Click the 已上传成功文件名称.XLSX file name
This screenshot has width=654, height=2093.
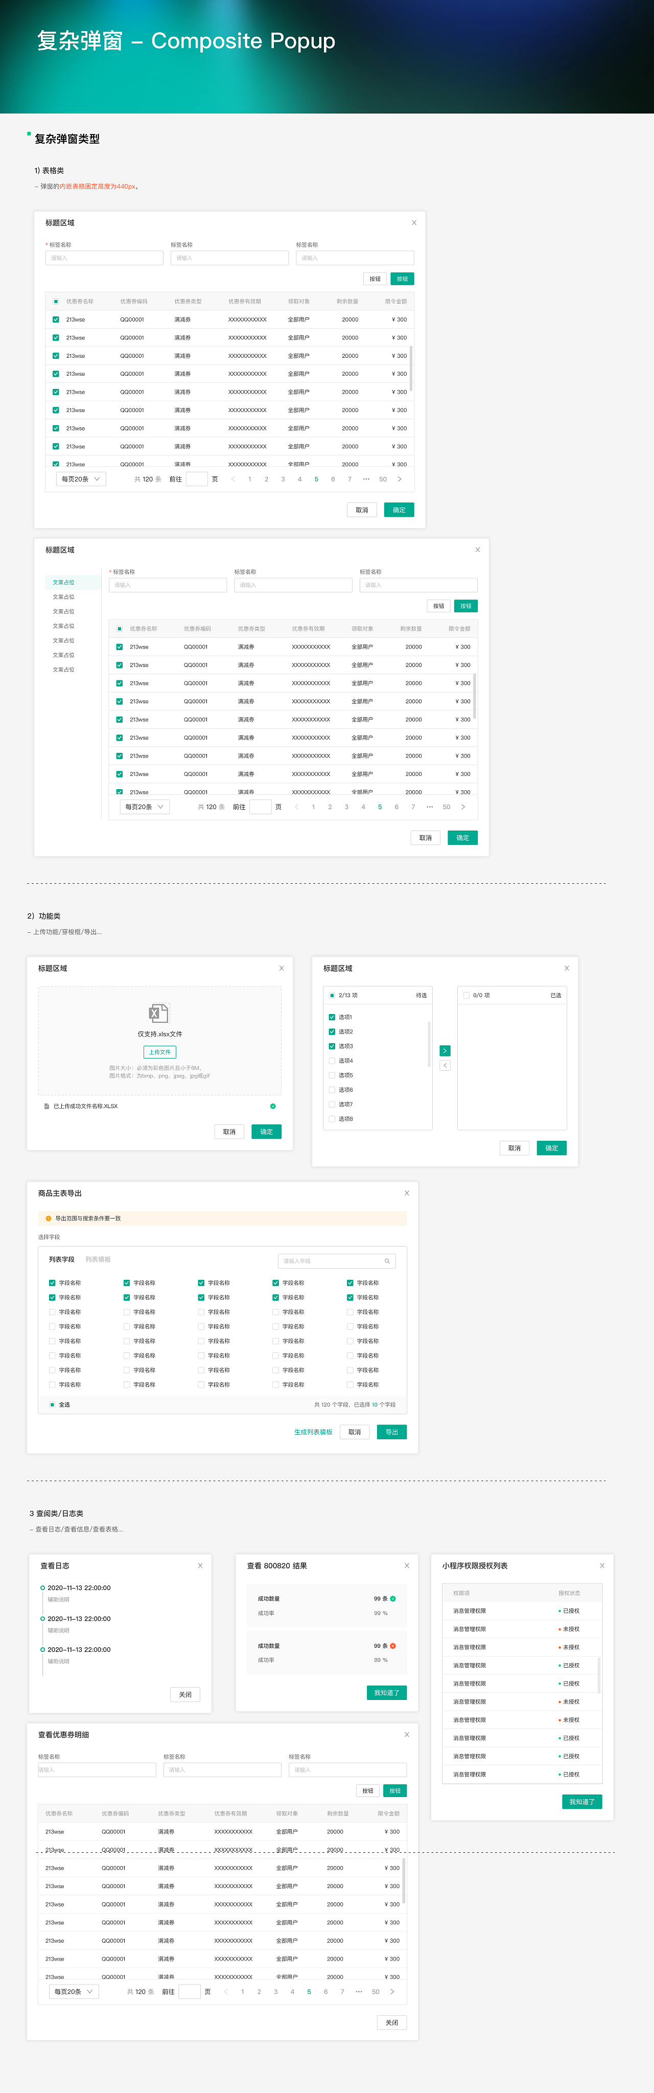click(x=85, y=1106)
